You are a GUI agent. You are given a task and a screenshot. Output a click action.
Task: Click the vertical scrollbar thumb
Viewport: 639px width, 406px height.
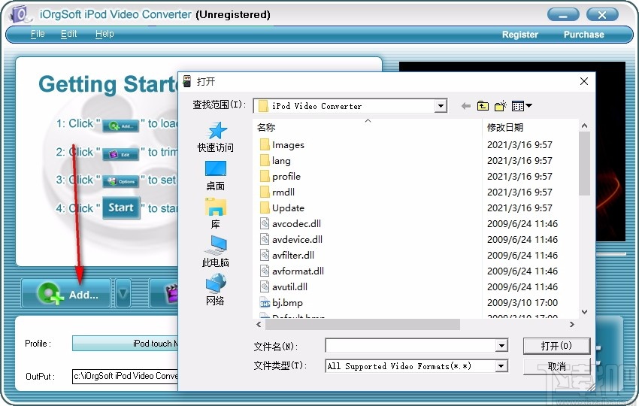click(584, 163)
